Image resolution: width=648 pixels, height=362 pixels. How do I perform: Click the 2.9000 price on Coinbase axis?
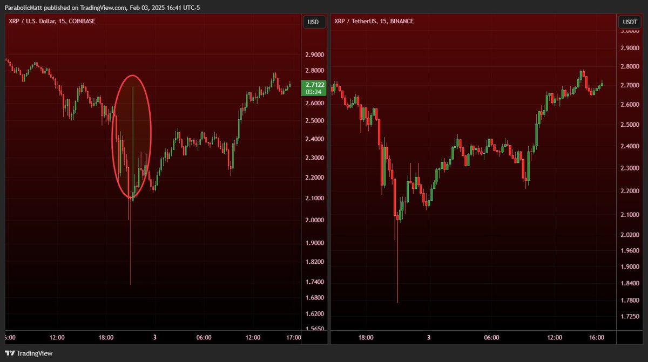[x=315, y=55]
